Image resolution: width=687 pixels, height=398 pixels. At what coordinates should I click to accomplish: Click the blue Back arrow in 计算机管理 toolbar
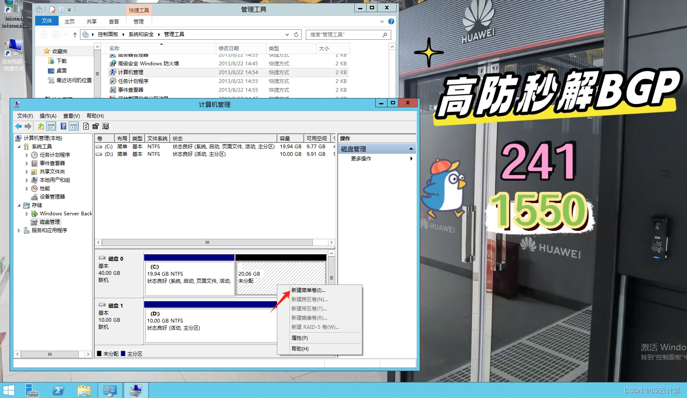pyautogui.click(x=18, y=126)
